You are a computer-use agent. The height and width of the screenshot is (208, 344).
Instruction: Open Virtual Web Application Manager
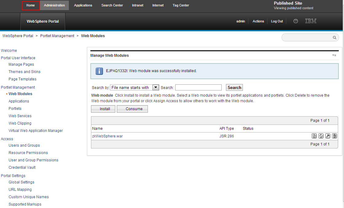tap(36, 131)
